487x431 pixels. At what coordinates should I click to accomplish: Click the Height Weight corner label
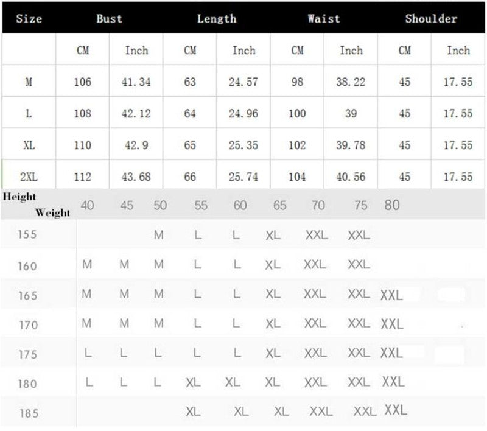(37, 205)
